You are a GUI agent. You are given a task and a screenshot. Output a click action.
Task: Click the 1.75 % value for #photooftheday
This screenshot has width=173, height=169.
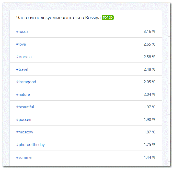149,145
